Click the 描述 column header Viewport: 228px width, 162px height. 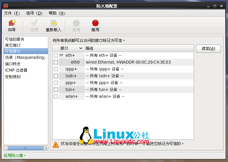(x=139, y=48)
